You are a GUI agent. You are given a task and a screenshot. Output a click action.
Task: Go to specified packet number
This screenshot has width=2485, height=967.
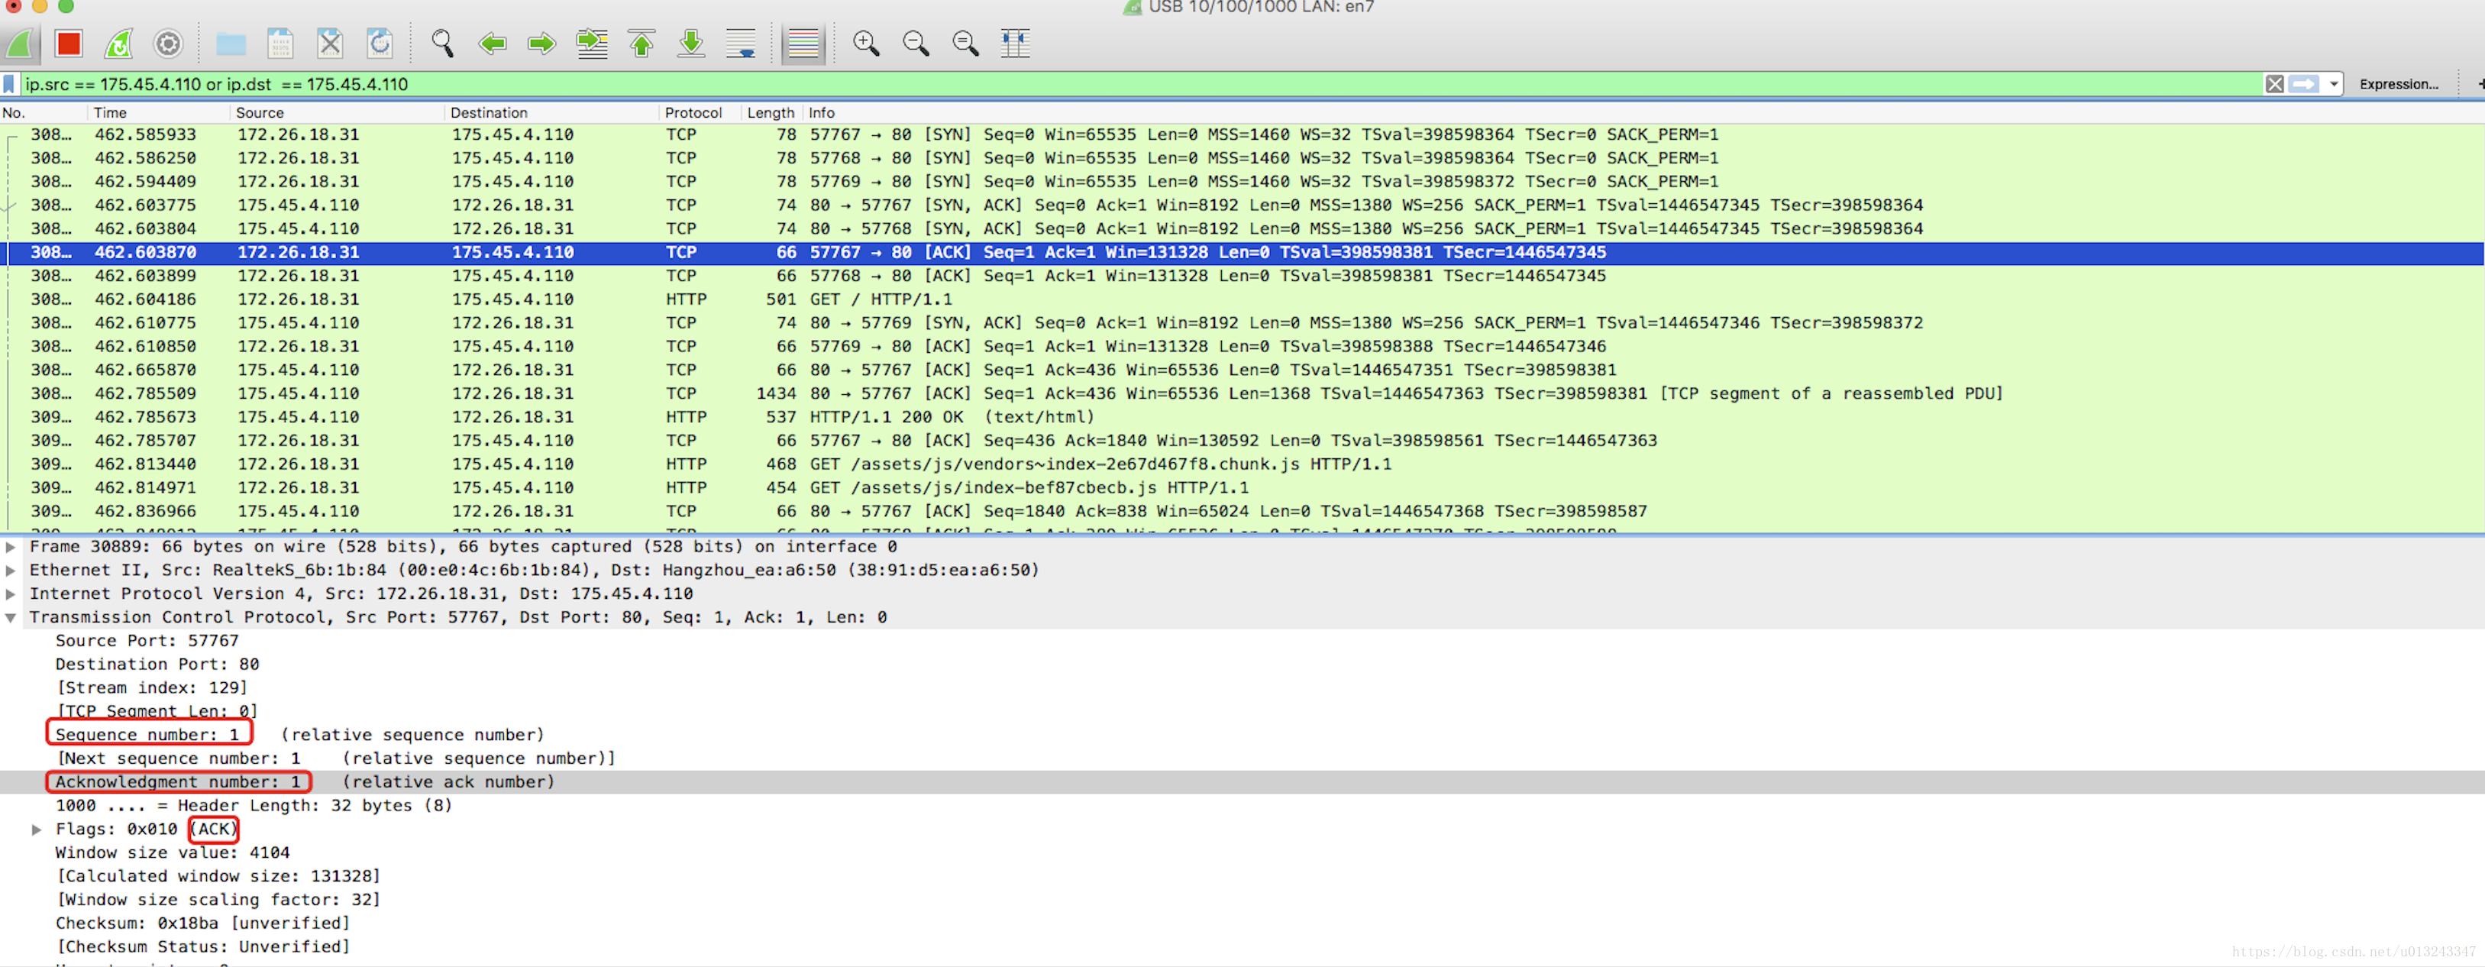591,44
